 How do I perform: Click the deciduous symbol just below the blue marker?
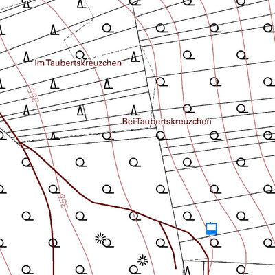click(215, 243)
